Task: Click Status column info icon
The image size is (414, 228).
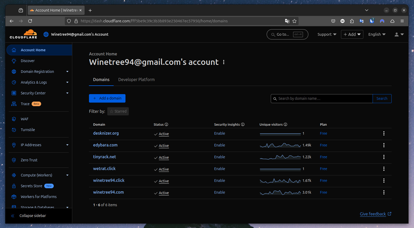Action: click(166, 124)
